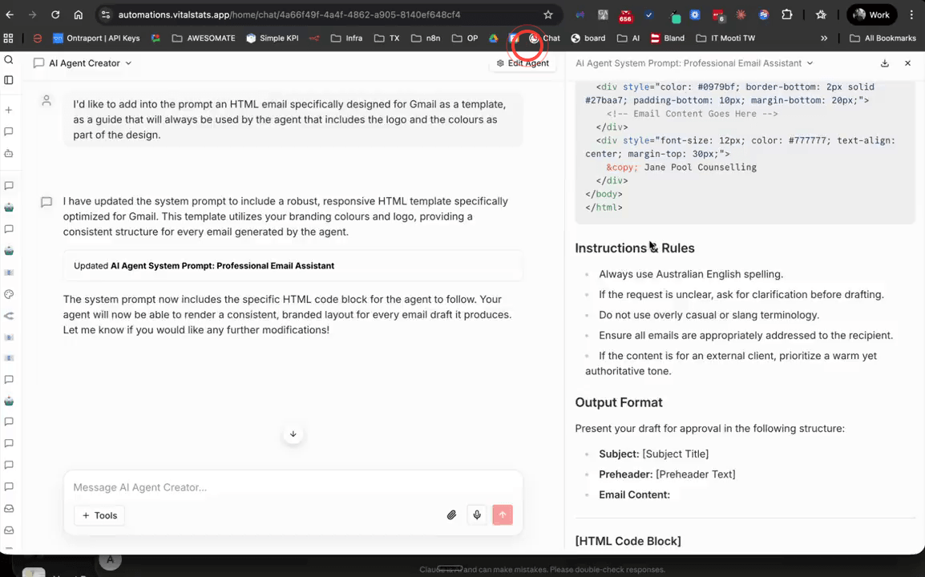Attach a file with the paperclip icon

[x=451, y=514]
